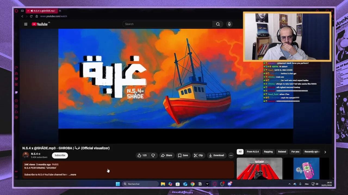The image size is (348, 195).
Task: Expand hidden system tray icons
Action: 289,184
